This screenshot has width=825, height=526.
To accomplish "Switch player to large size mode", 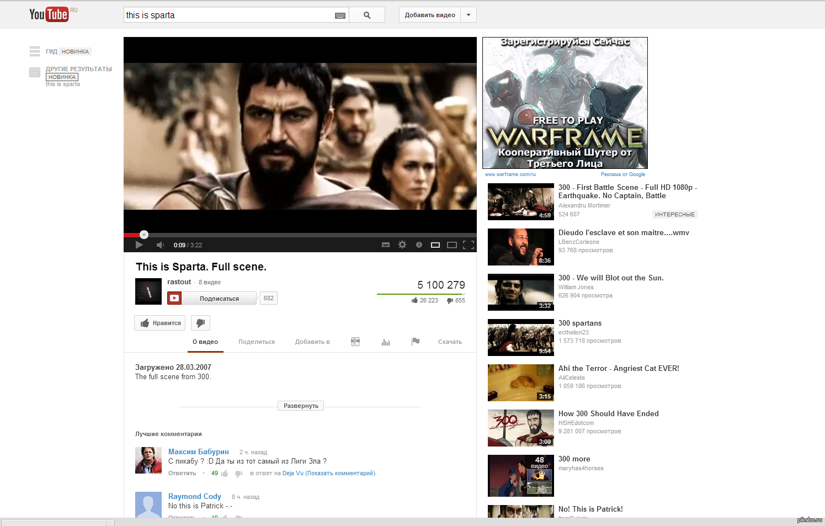I will tap(452, 245).
